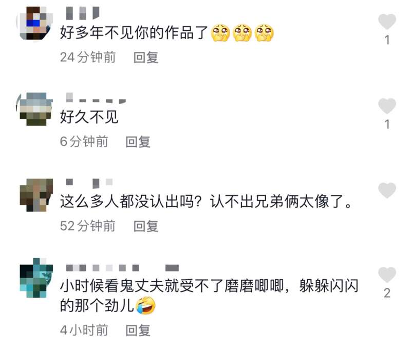Tap the first shy emoji in top comment
This screenshot has height=349, width=411.
pyautogui.click(x=220, y=33)
